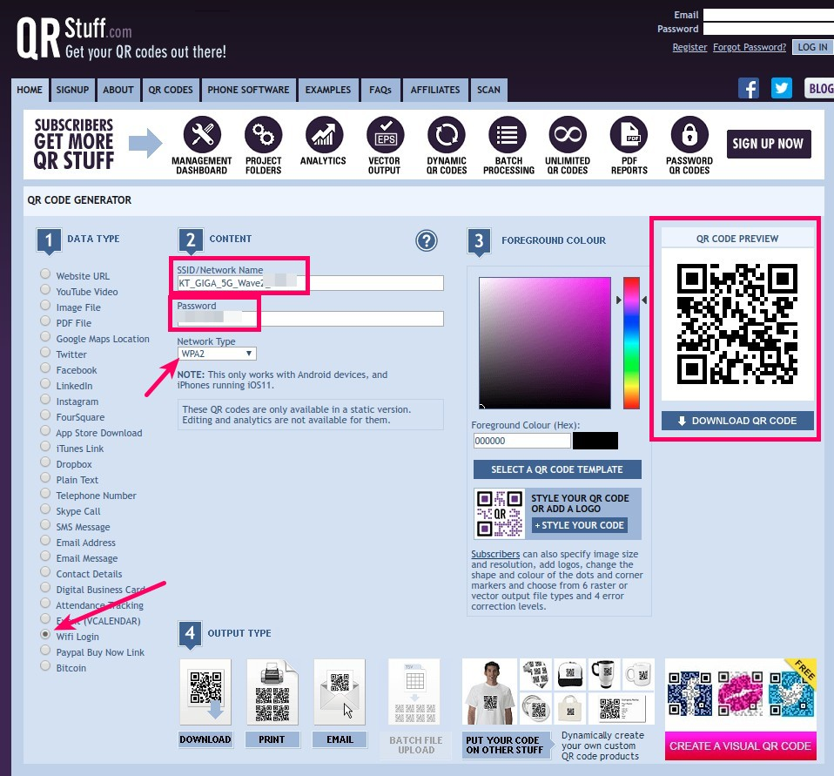The width and height of the screenshot is (834, 776).
Task: Choose the Email output type icon
Action: click(x=340, y=692)
